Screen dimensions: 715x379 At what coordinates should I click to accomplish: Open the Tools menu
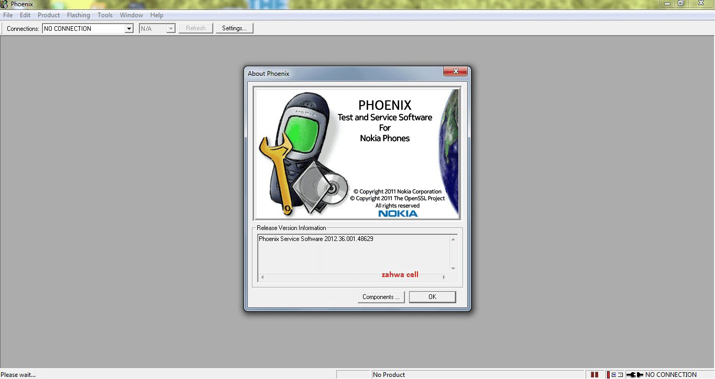(105, 15)
